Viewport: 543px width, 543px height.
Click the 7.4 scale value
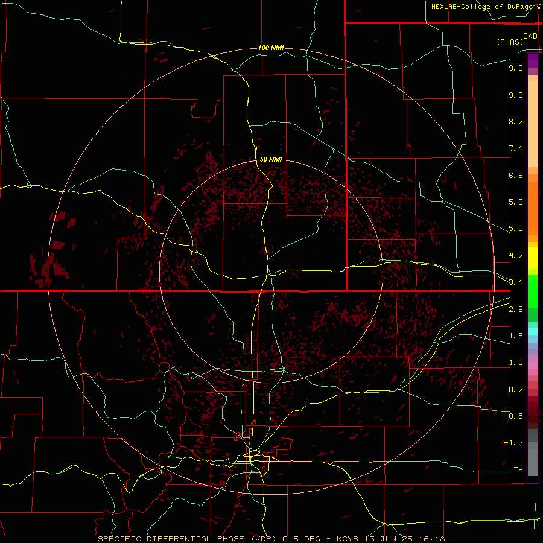[516, 148]
